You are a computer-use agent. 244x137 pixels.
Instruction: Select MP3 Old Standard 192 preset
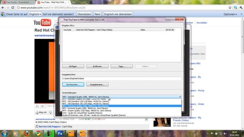[122, 104]
